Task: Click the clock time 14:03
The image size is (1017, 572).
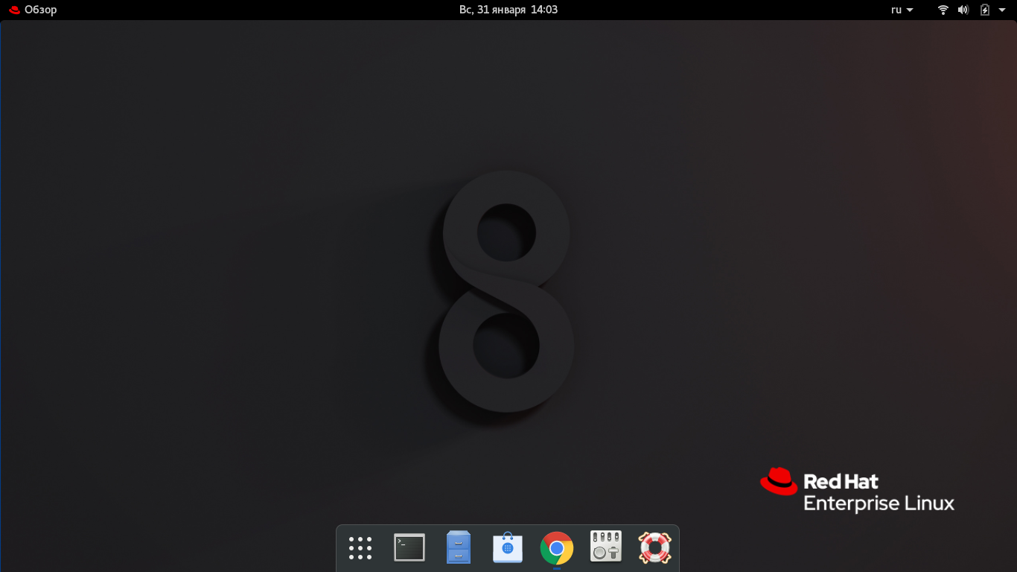Action: click(x=544, y=10)
